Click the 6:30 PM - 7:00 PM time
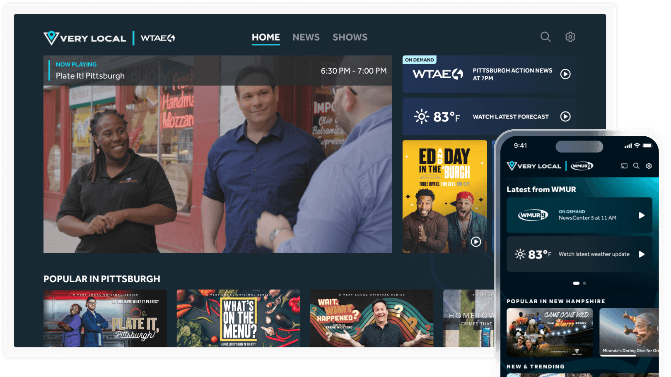 354,71
